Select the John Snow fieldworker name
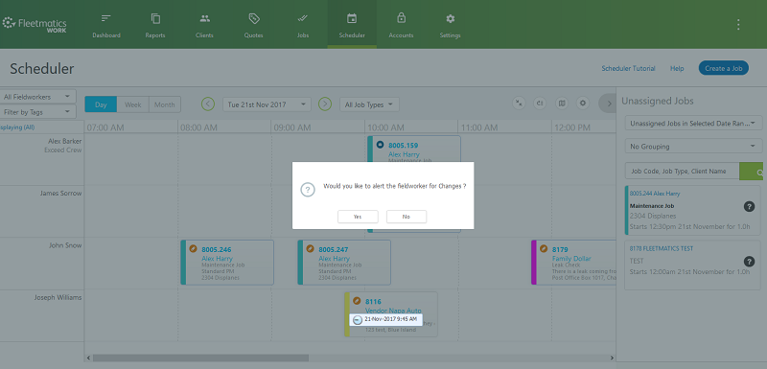 [x=65, y=245]
